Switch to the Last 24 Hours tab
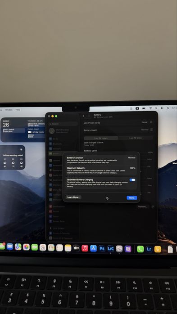177x314 pixels. pos(101,138)
